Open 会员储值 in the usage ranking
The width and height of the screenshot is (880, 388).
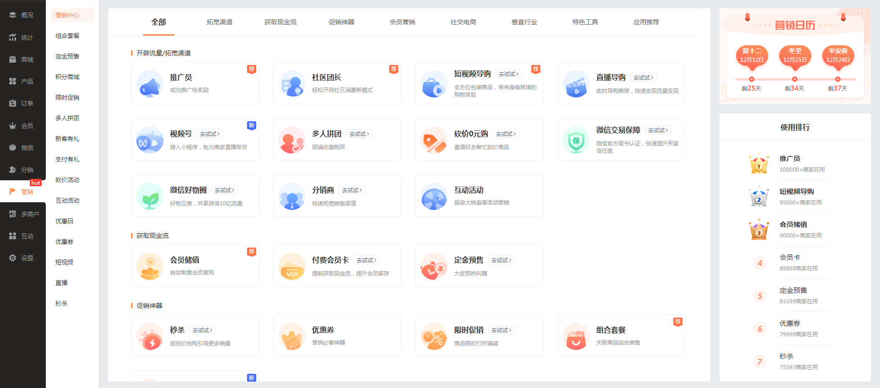793,225
